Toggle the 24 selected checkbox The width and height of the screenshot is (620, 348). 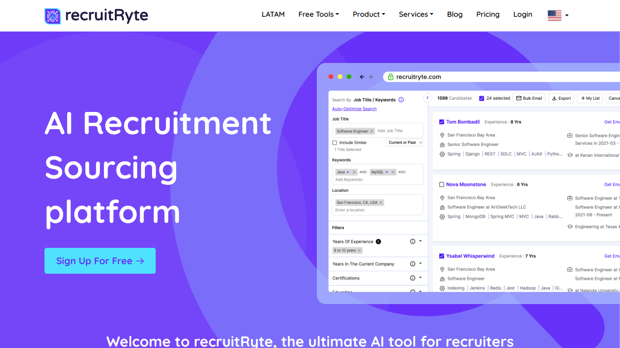(x=482, y=98)
